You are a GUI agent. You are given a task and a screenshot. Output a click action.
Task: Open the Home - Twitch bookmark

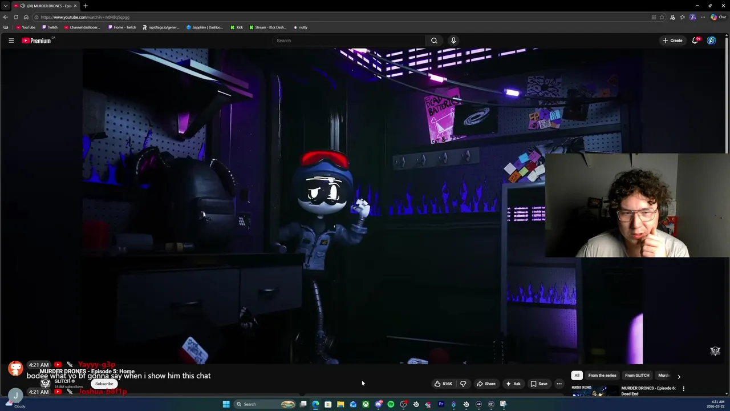pyautogui.click(x=122, y=27)
